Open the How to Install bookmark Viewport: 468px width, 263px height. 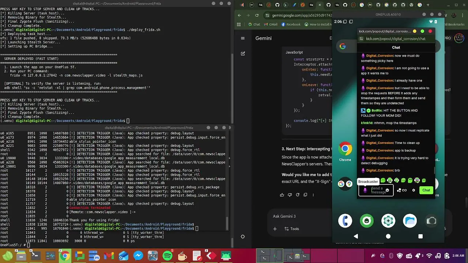pos(318,24)
